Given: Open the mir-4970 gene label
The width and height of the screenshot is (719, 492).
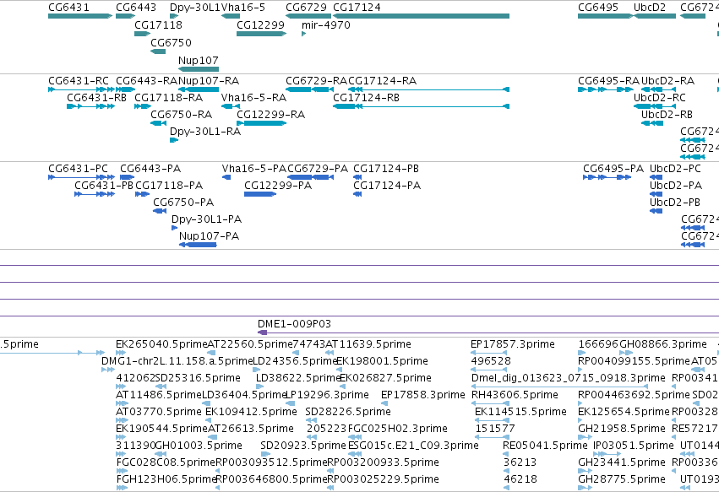Looking at the screenshot, I should (x=326, y=24).
